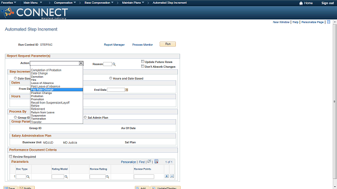This screenshot has width=337, height=189.
Task: Click the Review Rating text field
Action: click(x=97, y=177)
